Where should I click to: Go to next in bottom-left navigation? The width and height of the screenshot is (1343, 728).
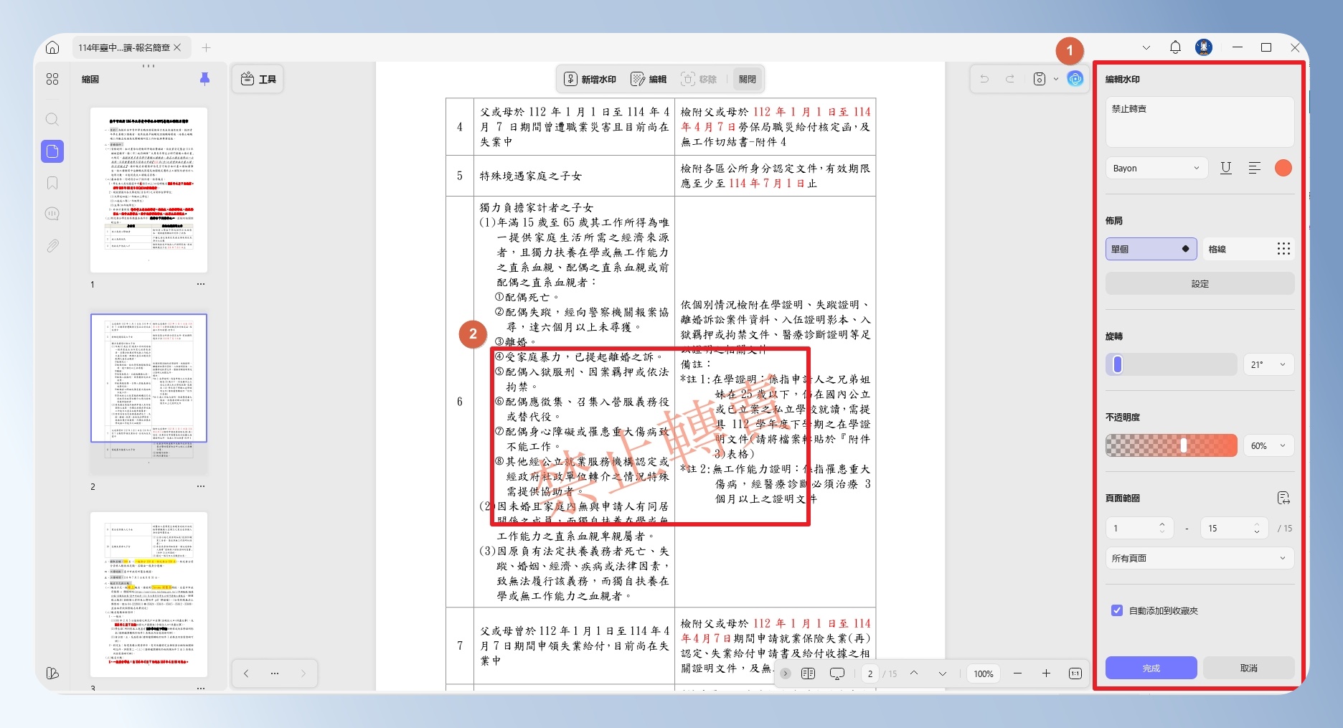pos(303,673)
